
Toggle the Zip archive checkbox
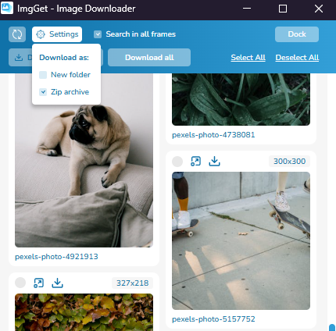coord(43,92)
